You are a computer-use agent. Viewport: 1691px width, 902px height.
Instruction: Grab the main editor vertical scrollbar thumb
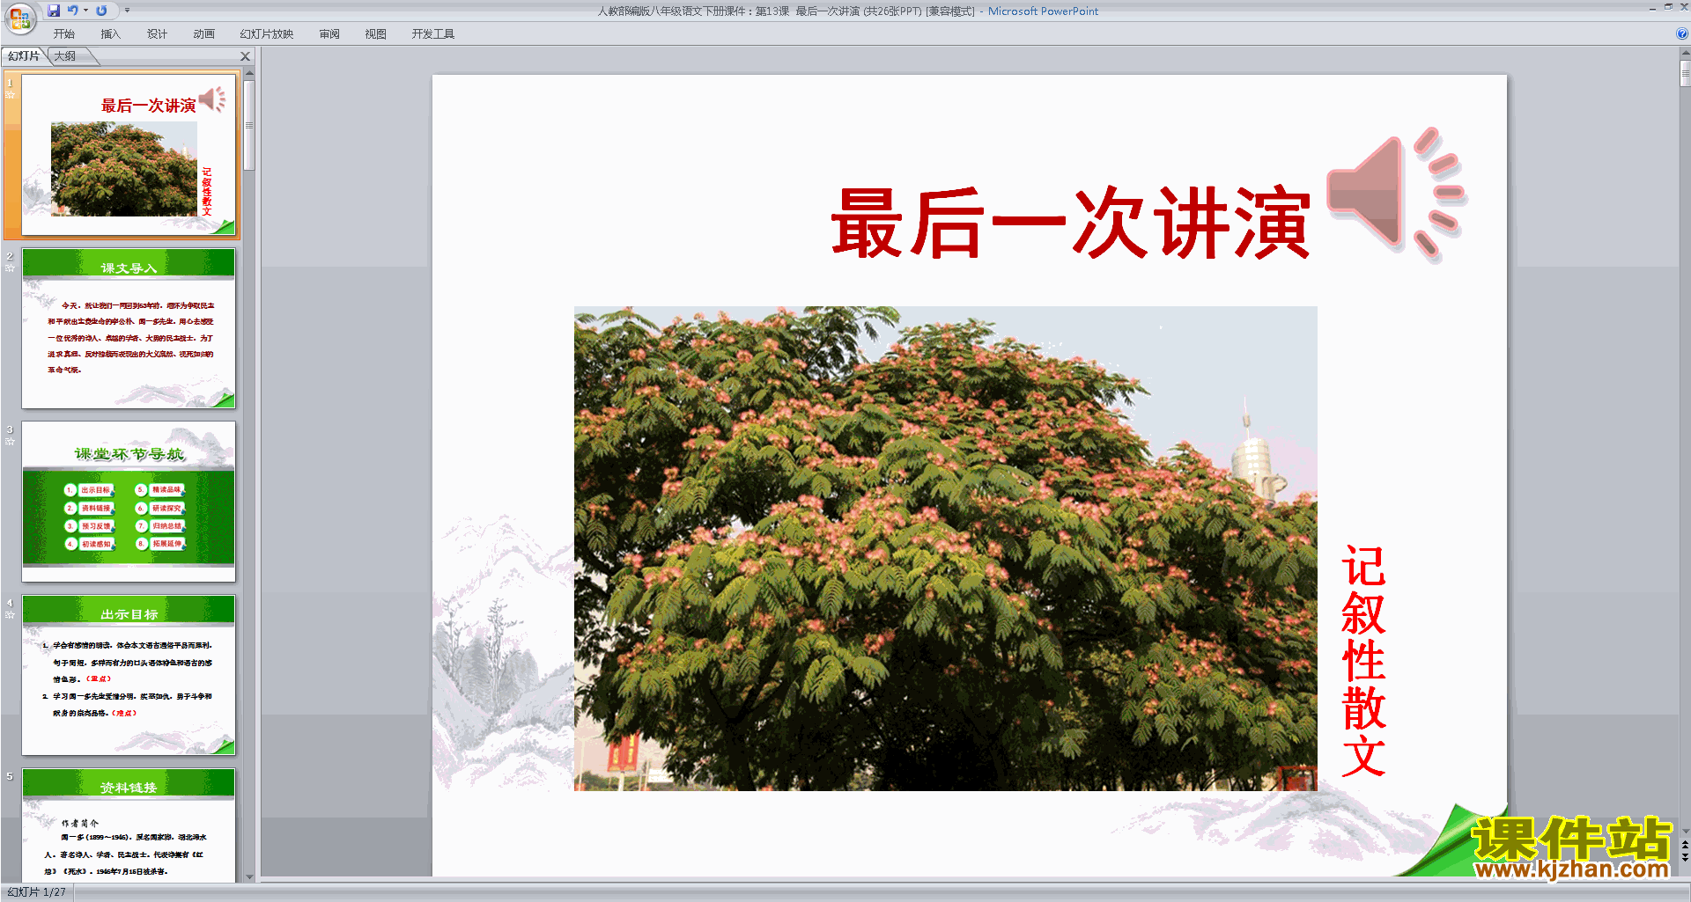(1685, 73)
